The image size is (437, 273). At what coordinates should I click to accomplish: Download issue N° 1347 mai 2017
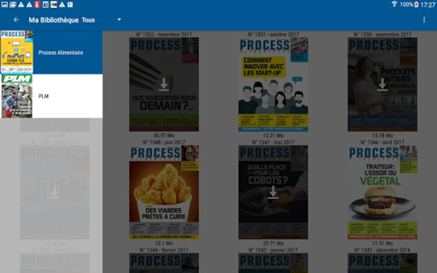coord(273,192)
